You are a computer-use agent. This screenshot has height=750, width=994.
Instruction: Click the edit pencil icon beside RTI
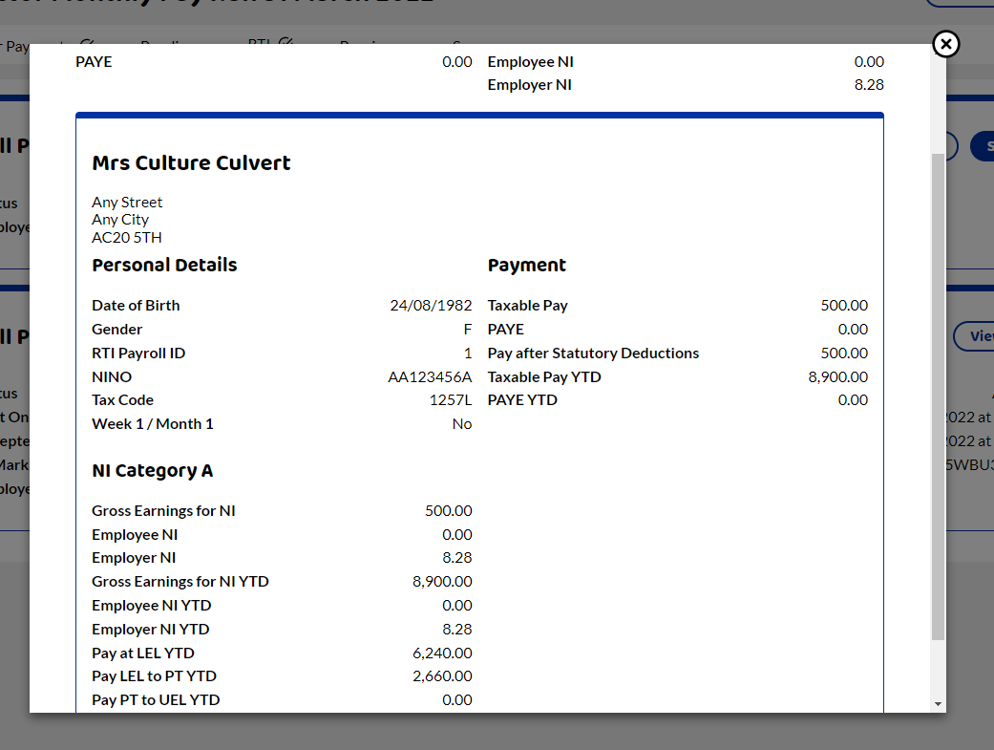286,43
